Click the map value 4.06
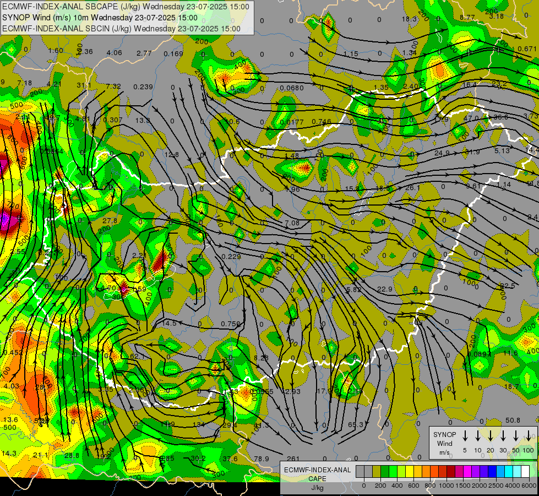 pos(115,53)
